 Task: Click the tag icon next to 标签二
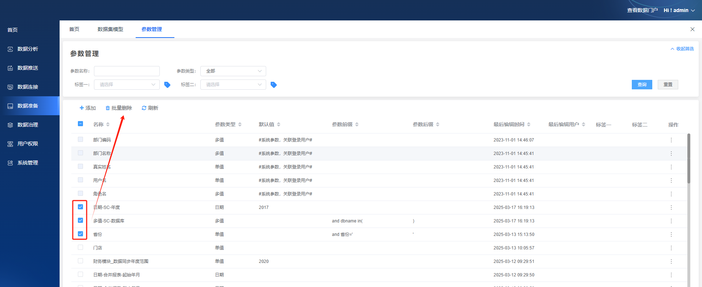tap(273, 85)
